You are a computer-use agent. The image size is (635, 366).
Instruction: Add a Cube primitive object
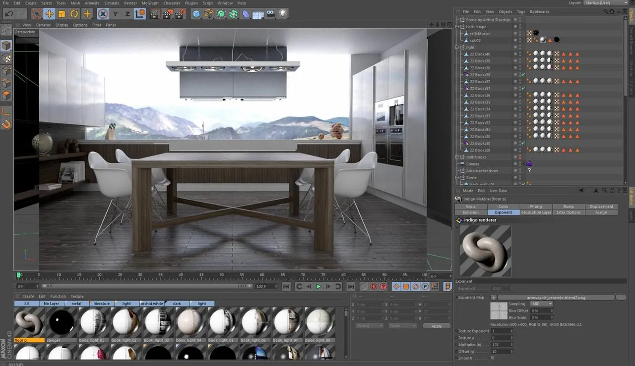[197, 14]
